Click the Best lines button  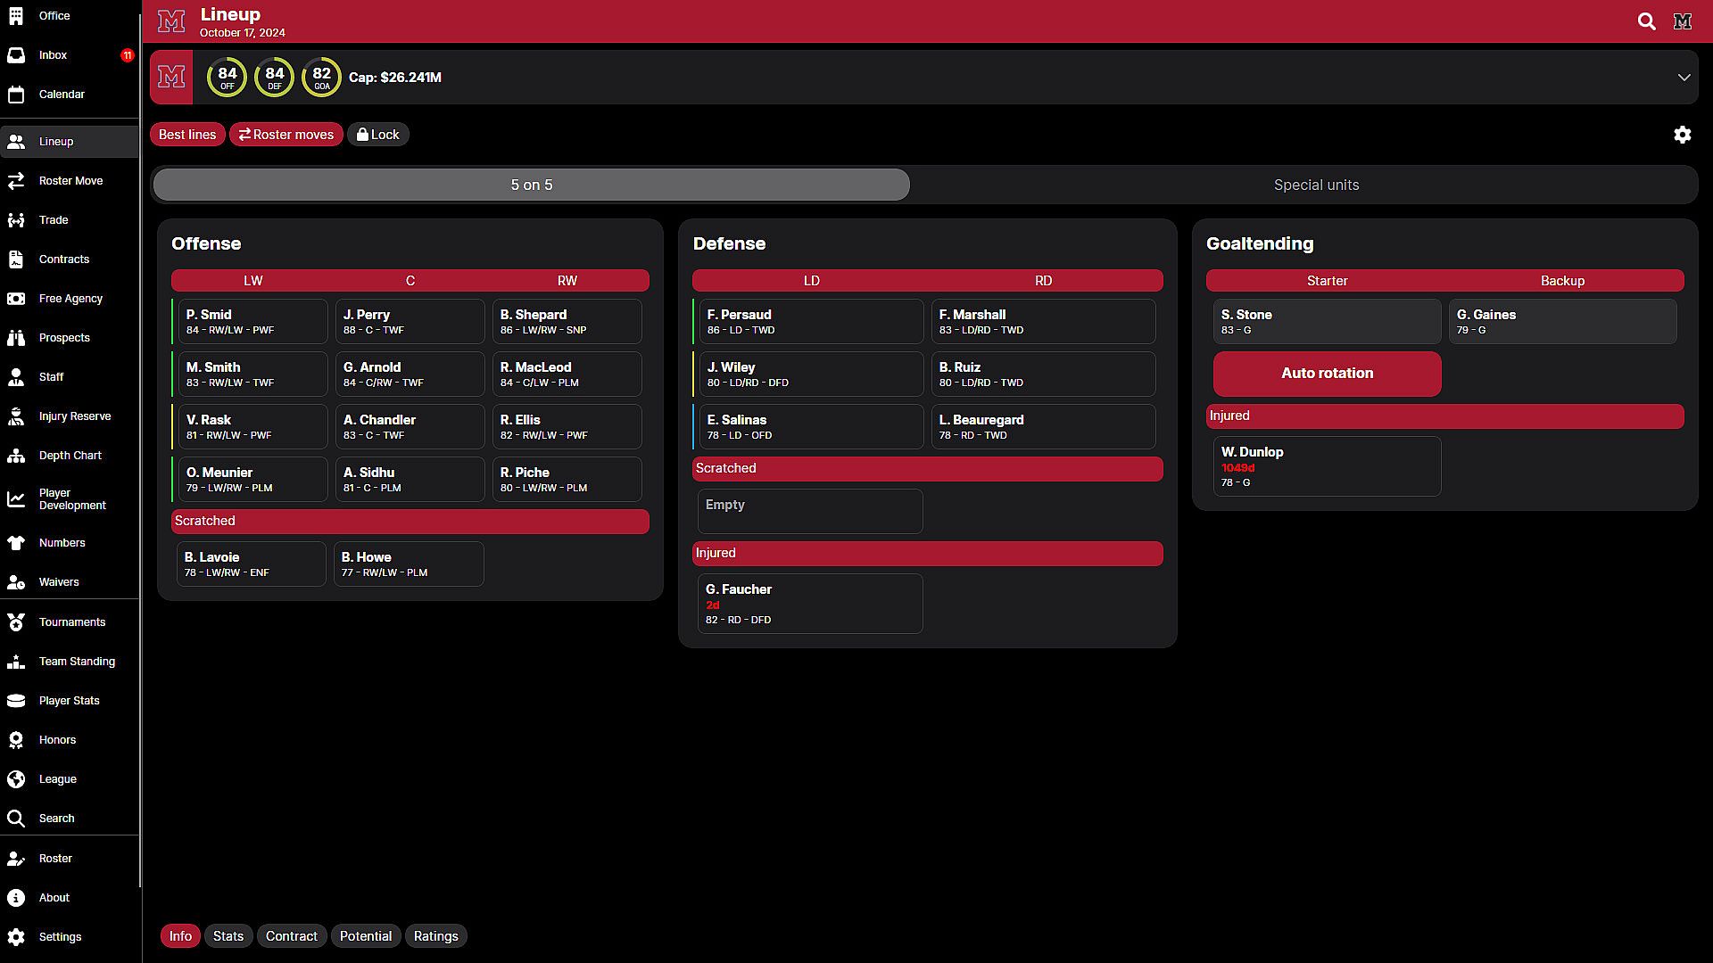[187, 135]
